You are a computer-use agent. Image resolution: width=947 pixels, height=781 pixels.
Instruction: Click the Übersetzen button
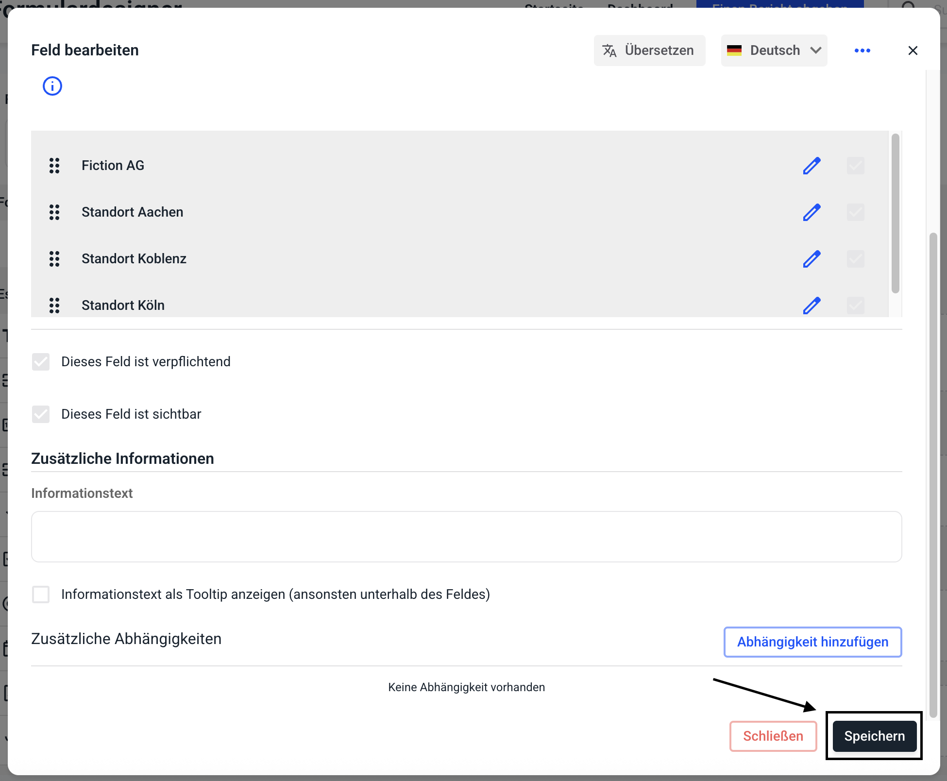[x=649, y=51]
